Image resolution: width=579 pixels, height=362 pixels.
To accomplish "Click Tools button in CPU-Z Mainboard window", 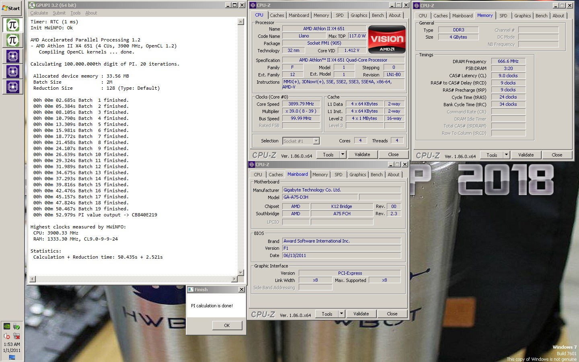I will pos(327,314).
